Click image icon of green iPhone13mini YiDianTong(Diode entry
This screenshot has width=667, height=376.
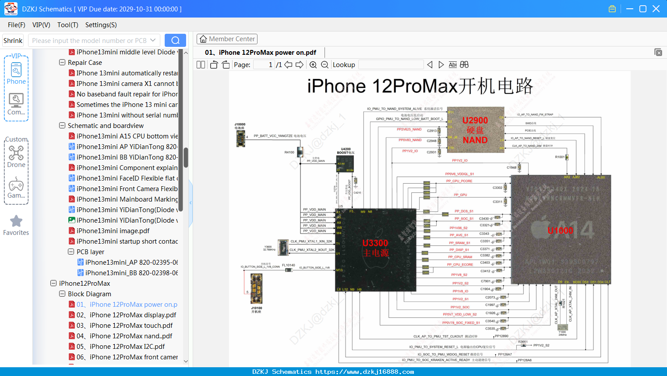pyautogui.click(x=72, y=220)
